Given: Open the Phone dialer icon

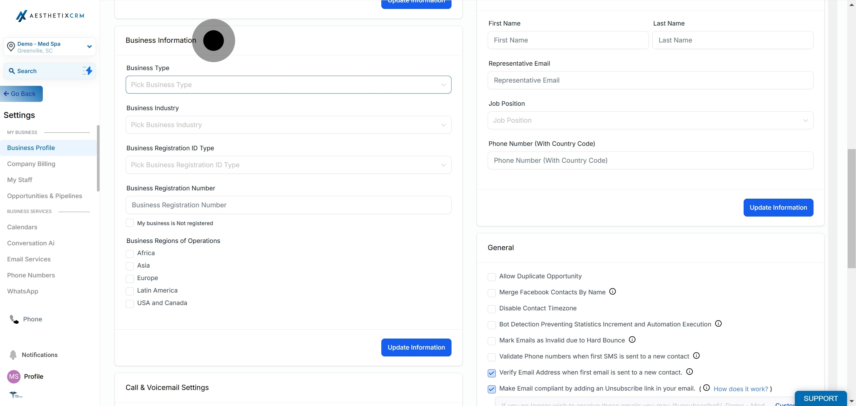Looking at the screenshot, I should click(x=14, y=319).
